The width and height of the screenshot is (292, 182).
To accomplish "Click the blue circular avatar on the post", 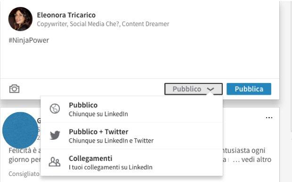I will pos(20,130).
